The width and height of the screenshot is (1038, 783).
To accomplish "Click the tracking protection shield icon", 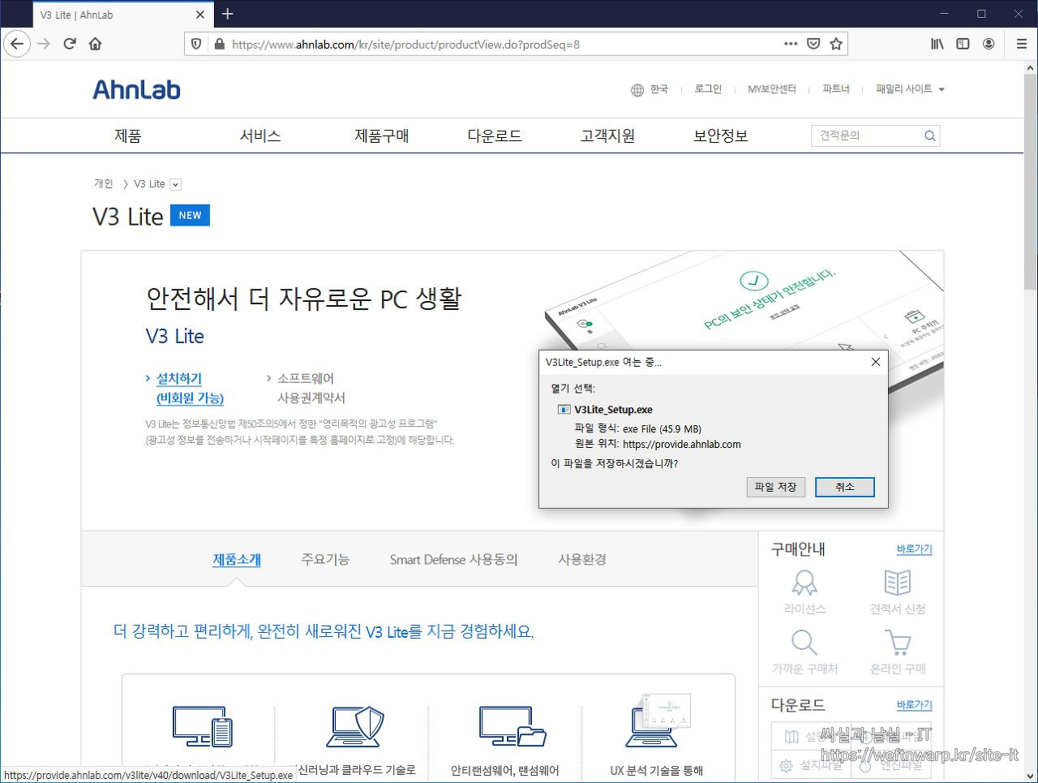I will (196, 44).
